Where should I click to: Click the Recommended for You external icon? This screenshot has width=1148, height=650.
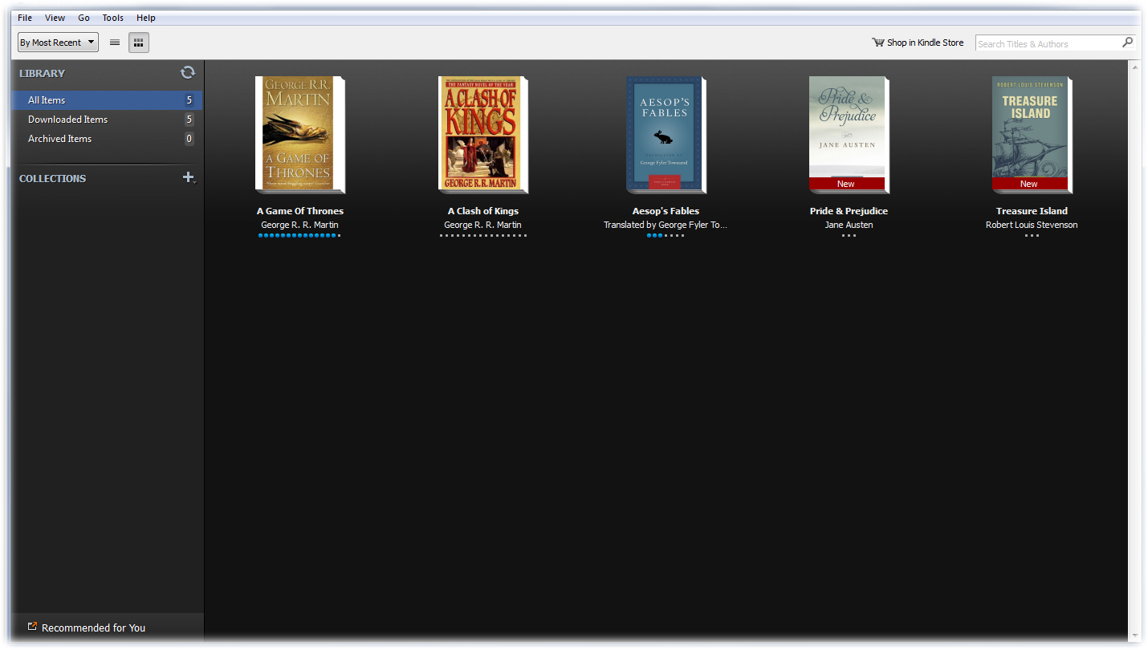[x=32, y=627]
